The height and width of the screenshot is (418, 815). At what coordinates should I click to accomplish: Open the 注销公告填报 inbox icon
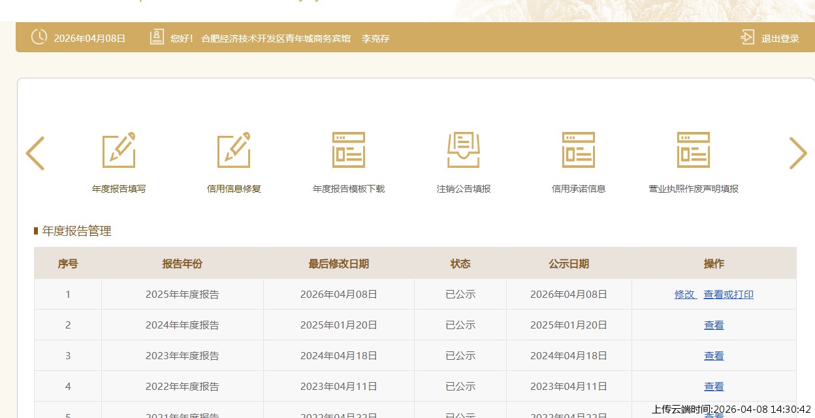464,150
